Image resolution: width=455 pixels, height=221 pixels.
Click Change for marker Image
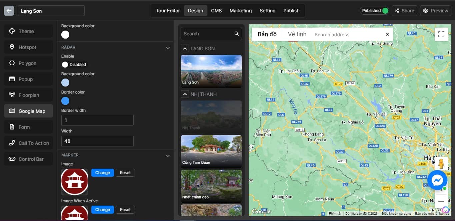pos(102,173)
